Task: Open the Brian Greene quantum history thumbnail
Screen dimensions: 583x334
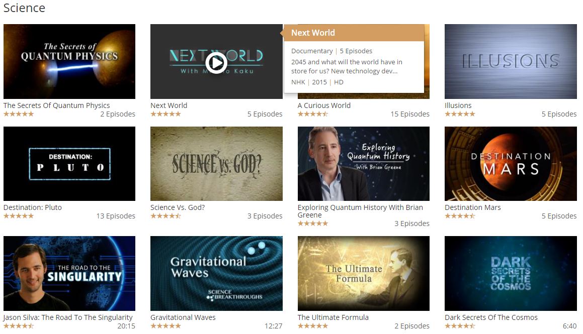Action: click(364, 164)
